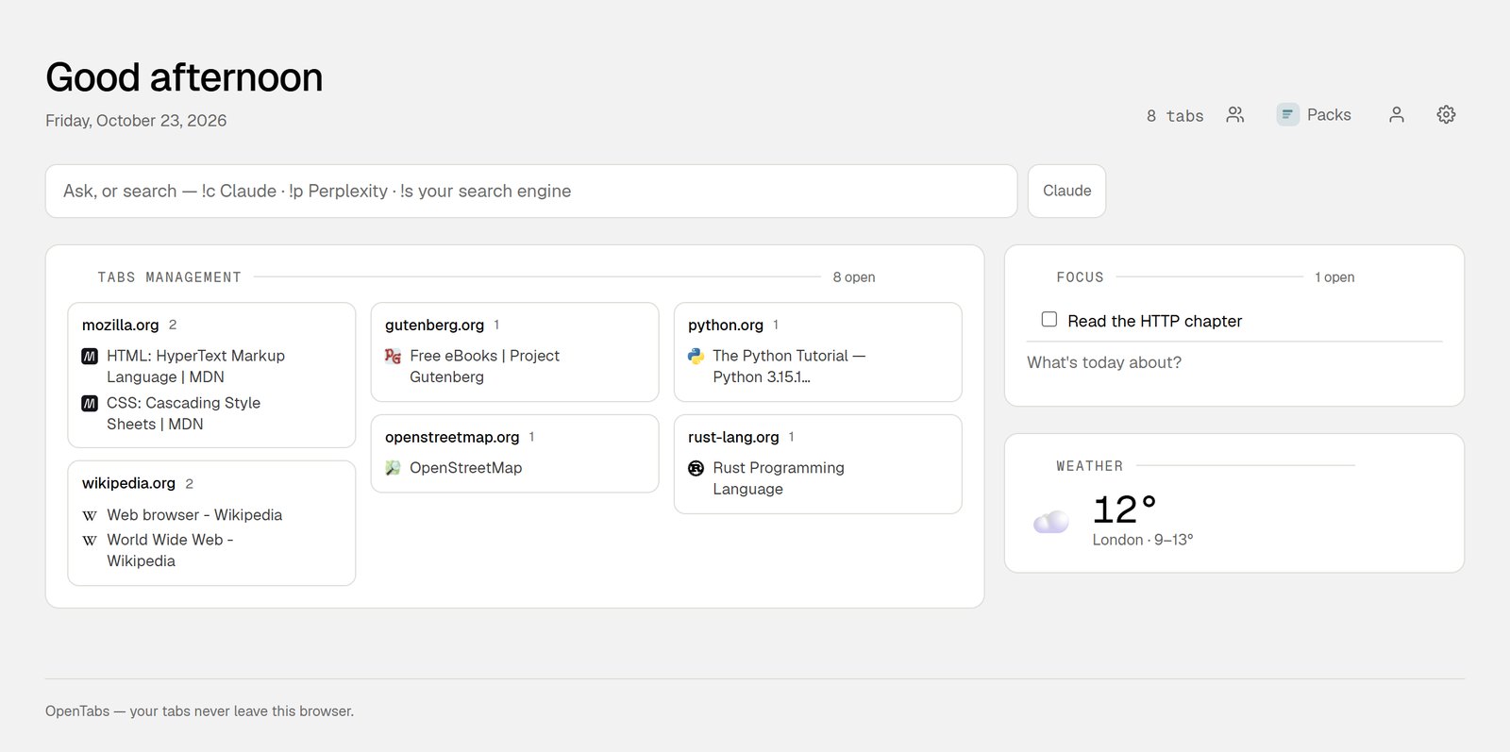Click the openstreetmap.org group heading
This screenshot has height=752, width=1510.
452,437
